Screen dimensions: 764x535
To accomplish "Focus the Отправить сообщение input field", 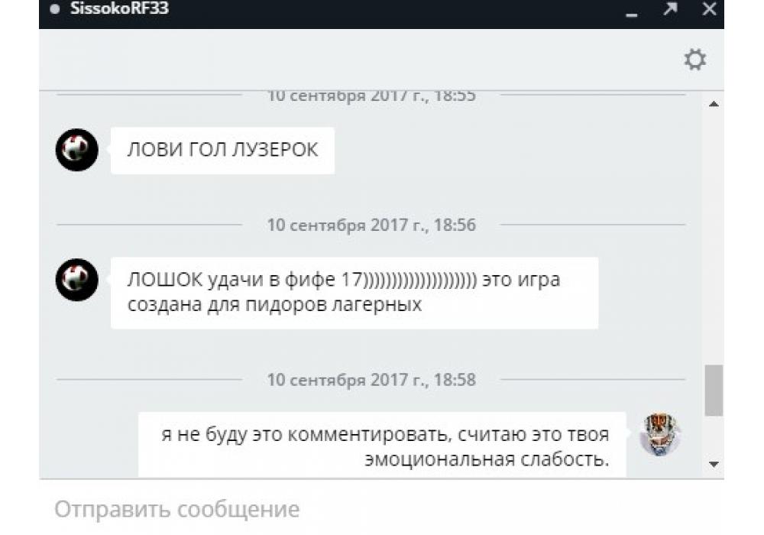I will pyautogui.click(x=381, y=509).
